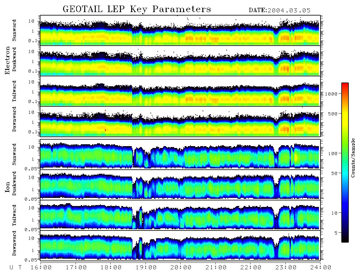Click the Ion "Duskward" panel label
This screenshot has height=273, width=355.
tap(14, 183)
